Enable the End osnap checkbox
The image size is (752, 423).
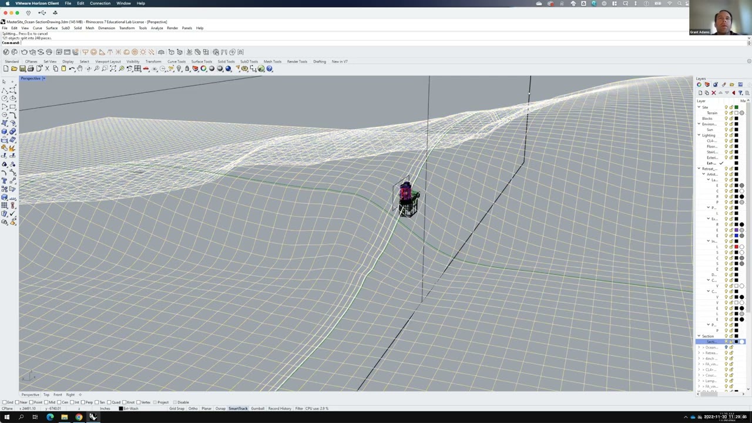click(5, 402)
